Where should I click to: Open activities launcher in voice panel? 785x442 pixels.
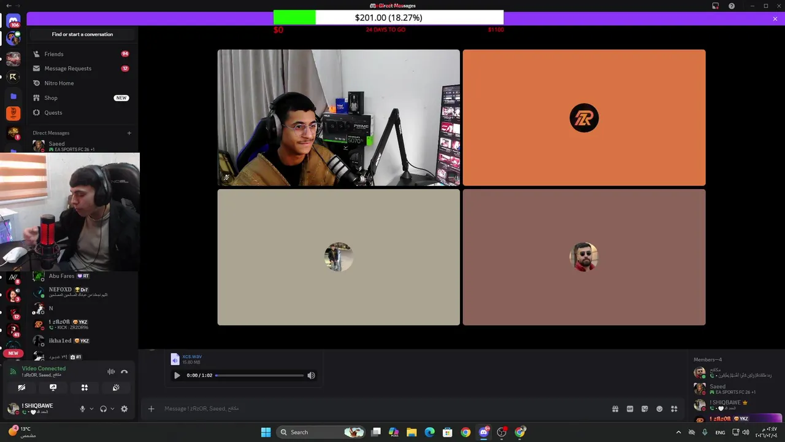pyautogui.click(x=85, y=387)
